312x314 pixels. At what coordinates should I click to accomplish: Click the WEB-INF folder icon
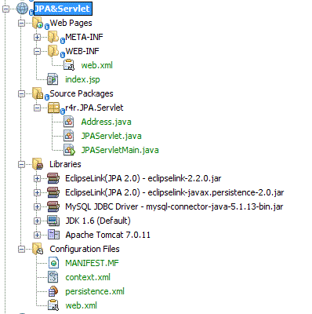[x=53, y=51]
